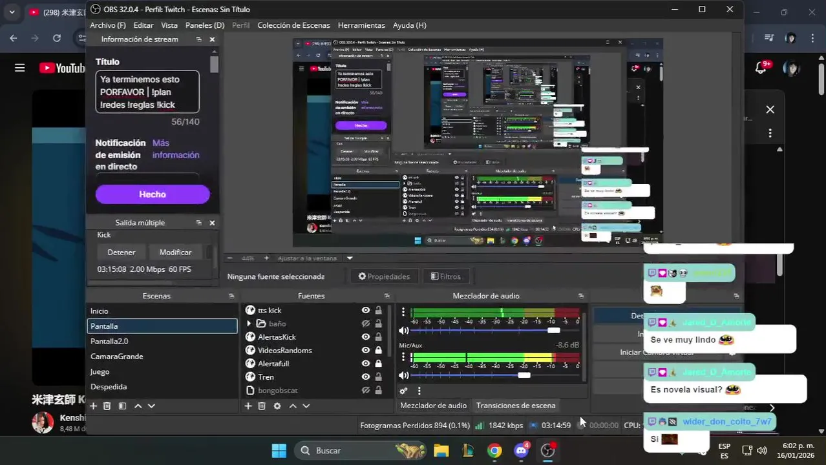
Task: Add a new scene with the plus icon in Escenas
Action: coord(93,406)
